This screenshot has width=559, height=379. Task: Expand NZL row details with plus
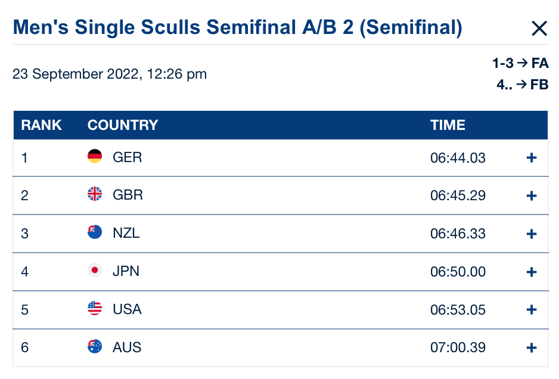[x=532, y=234]
